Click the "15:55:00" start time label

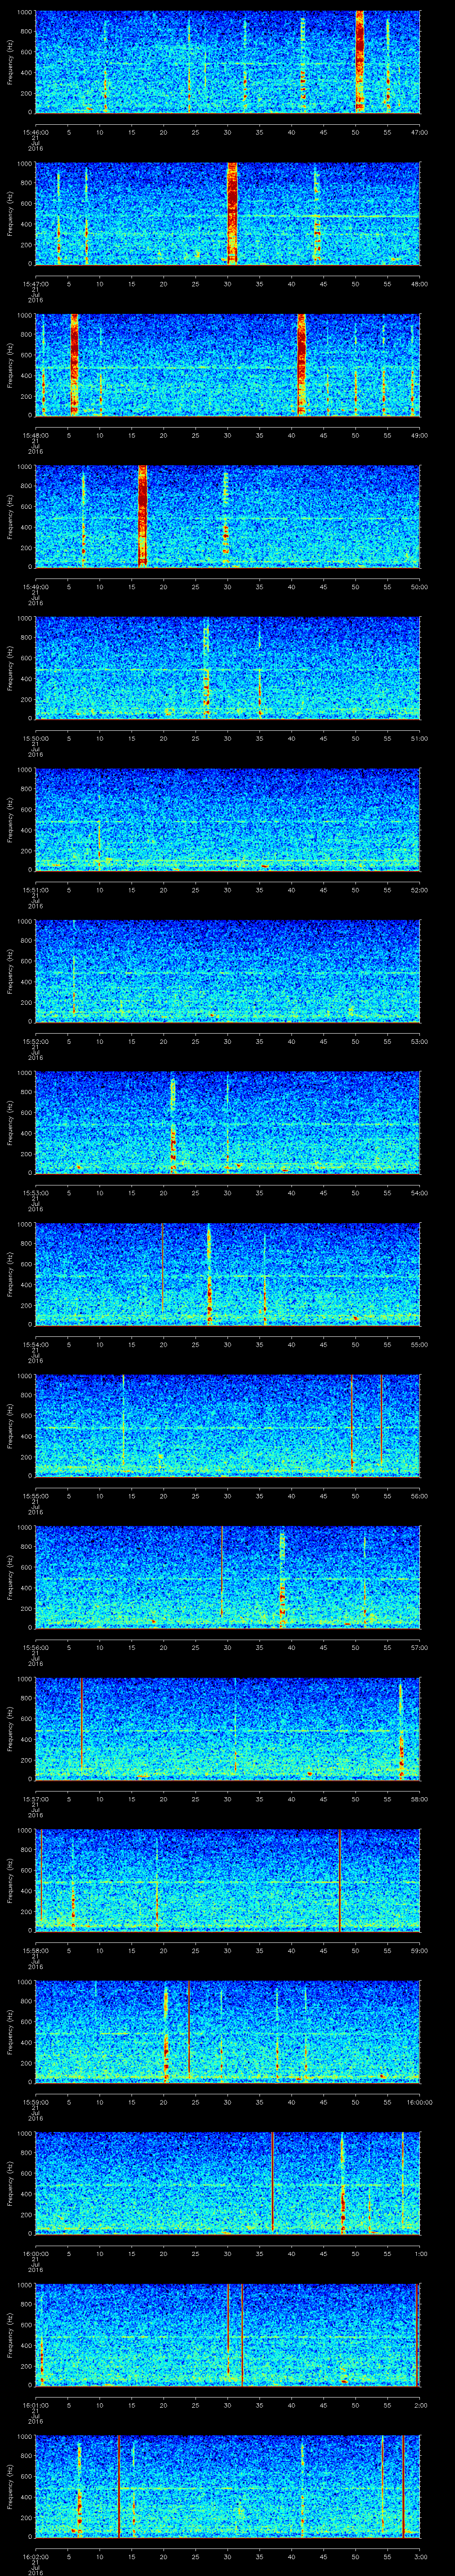pos(36,1496)
